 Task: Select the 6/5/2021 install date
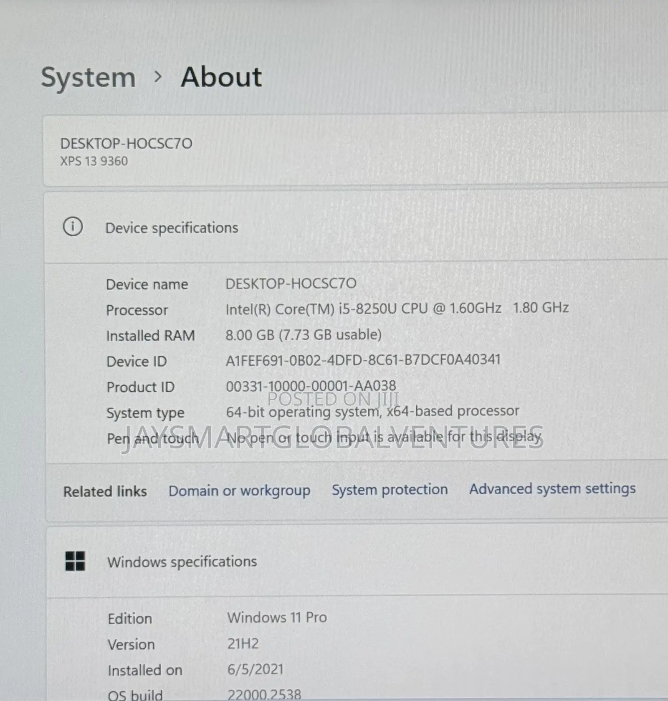(x=255, y=669)
